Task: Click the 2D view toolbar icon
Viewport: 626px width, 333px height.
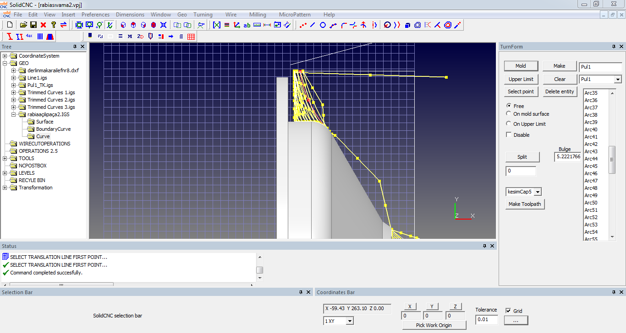Action: (140, 36)
